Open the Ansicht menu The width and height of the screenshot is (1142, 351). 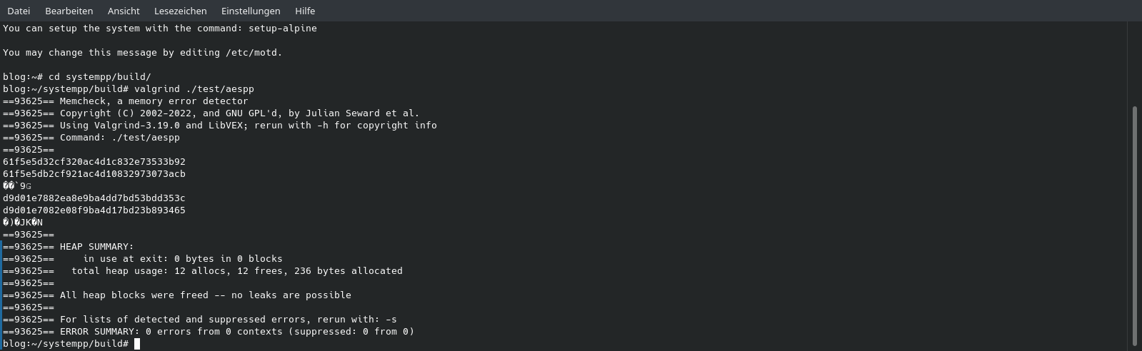point(124,11)
